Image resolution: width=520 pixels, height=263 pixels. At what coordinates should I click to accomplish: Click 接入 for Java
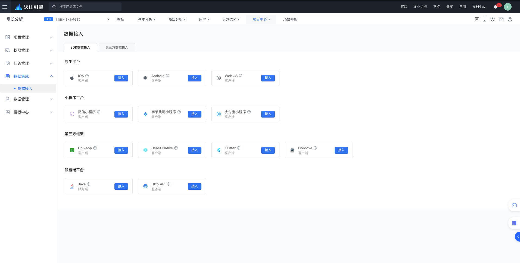[x=121, y=186]
